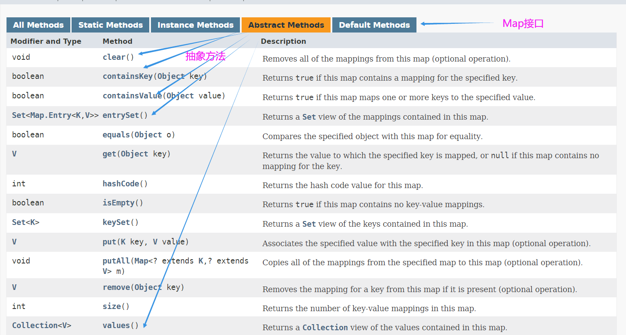Click Collection link in values description
Viewport: 626px width, 335px height.
tap(325, 327)
